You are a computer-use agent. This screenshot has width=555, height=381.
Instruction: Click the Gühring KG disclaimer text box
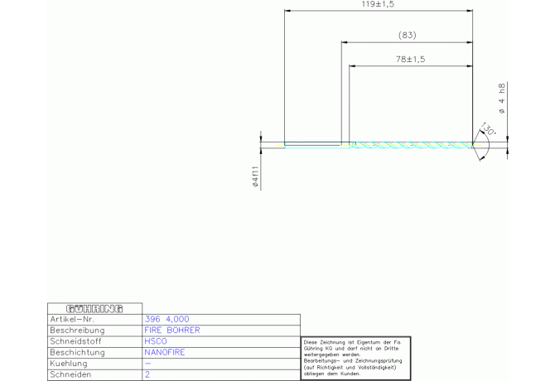[355, 357]
